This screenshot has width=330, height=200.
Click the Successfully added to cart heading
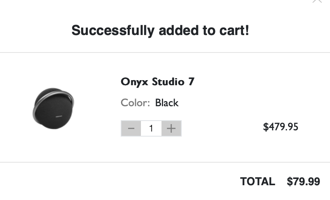160,30
